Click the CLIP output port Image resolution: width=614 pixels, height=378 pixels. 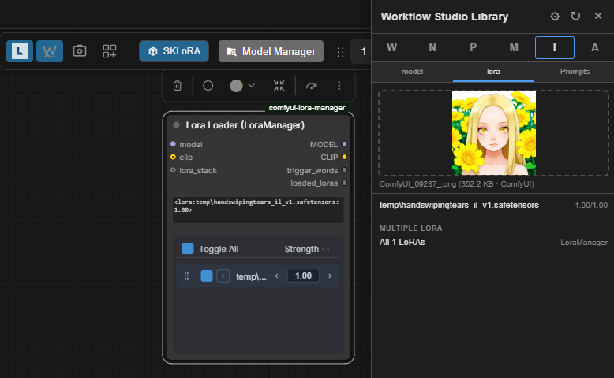(345, 157)
